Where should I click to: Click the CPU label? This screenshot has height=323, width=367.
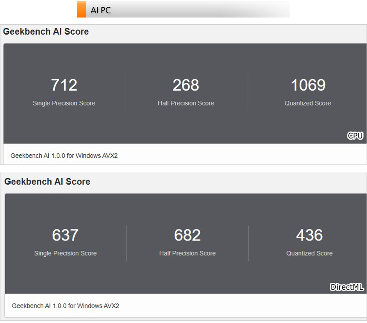point(355,135)
